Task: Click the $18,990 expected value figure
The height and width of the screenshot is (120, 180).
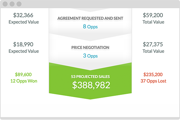Action: click(x=23, y=44)
